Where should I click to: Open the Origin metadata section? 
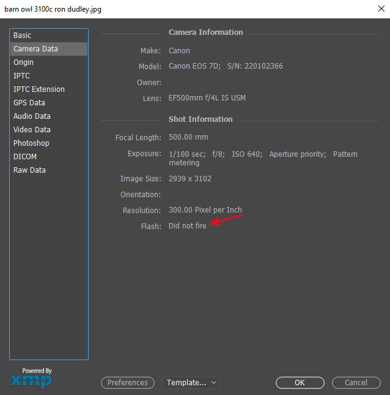(x=24, y=62)
